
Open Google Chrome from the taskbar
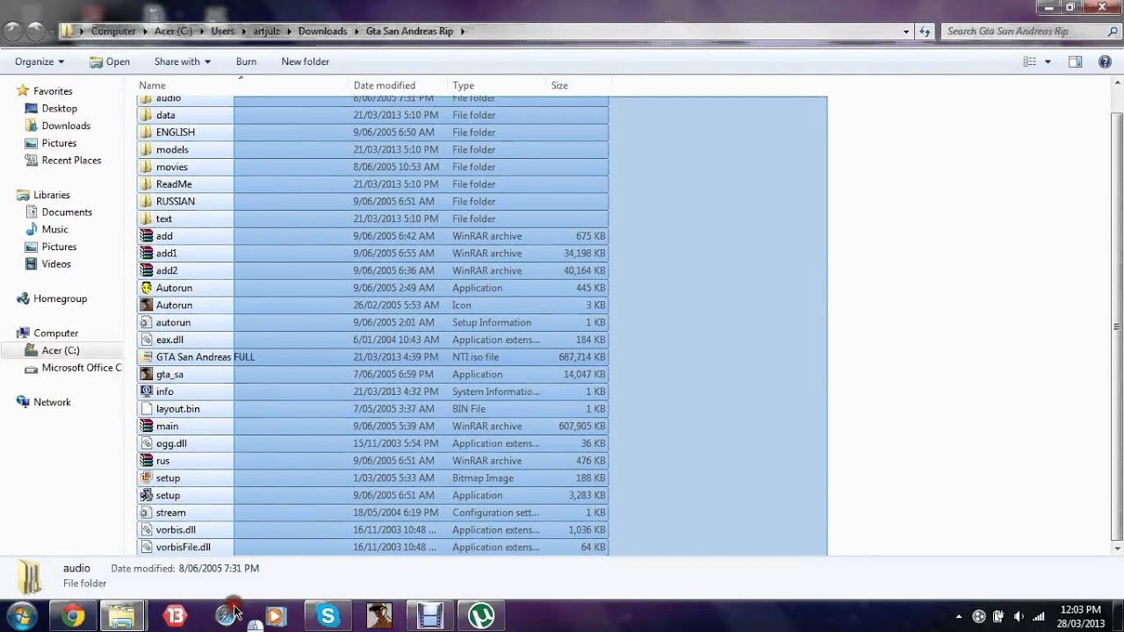pos(74,616)
